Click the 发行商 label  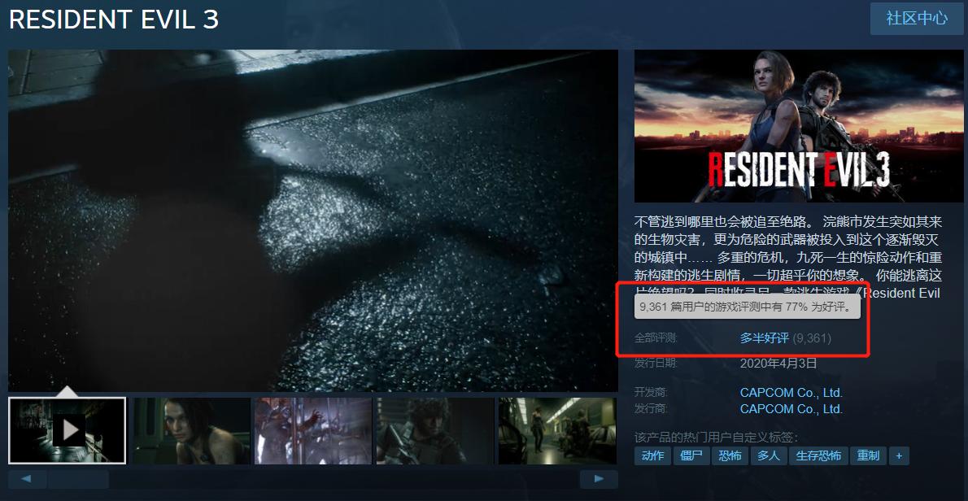click(651, 408)
